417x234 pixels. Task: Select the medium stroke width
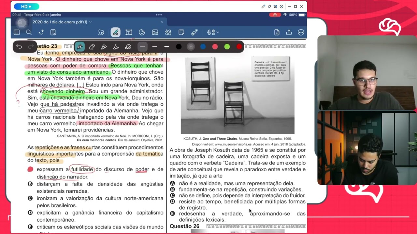tap(155, 47)
